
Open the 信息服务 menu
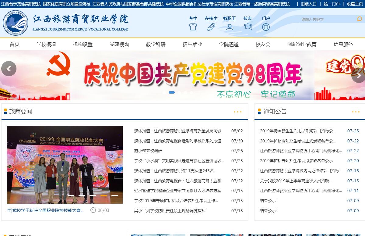[x=343, y=44]
